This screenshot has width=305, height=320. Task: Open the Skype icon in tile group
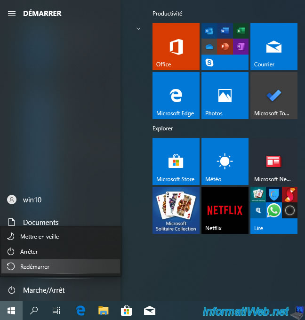(209, 62)
